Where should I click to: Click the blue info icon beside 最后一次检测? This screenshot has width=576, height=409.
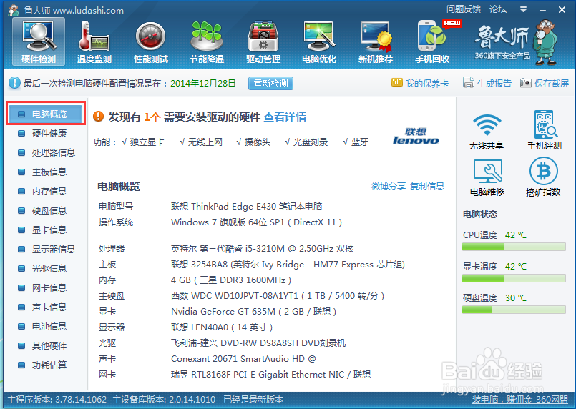14,83
